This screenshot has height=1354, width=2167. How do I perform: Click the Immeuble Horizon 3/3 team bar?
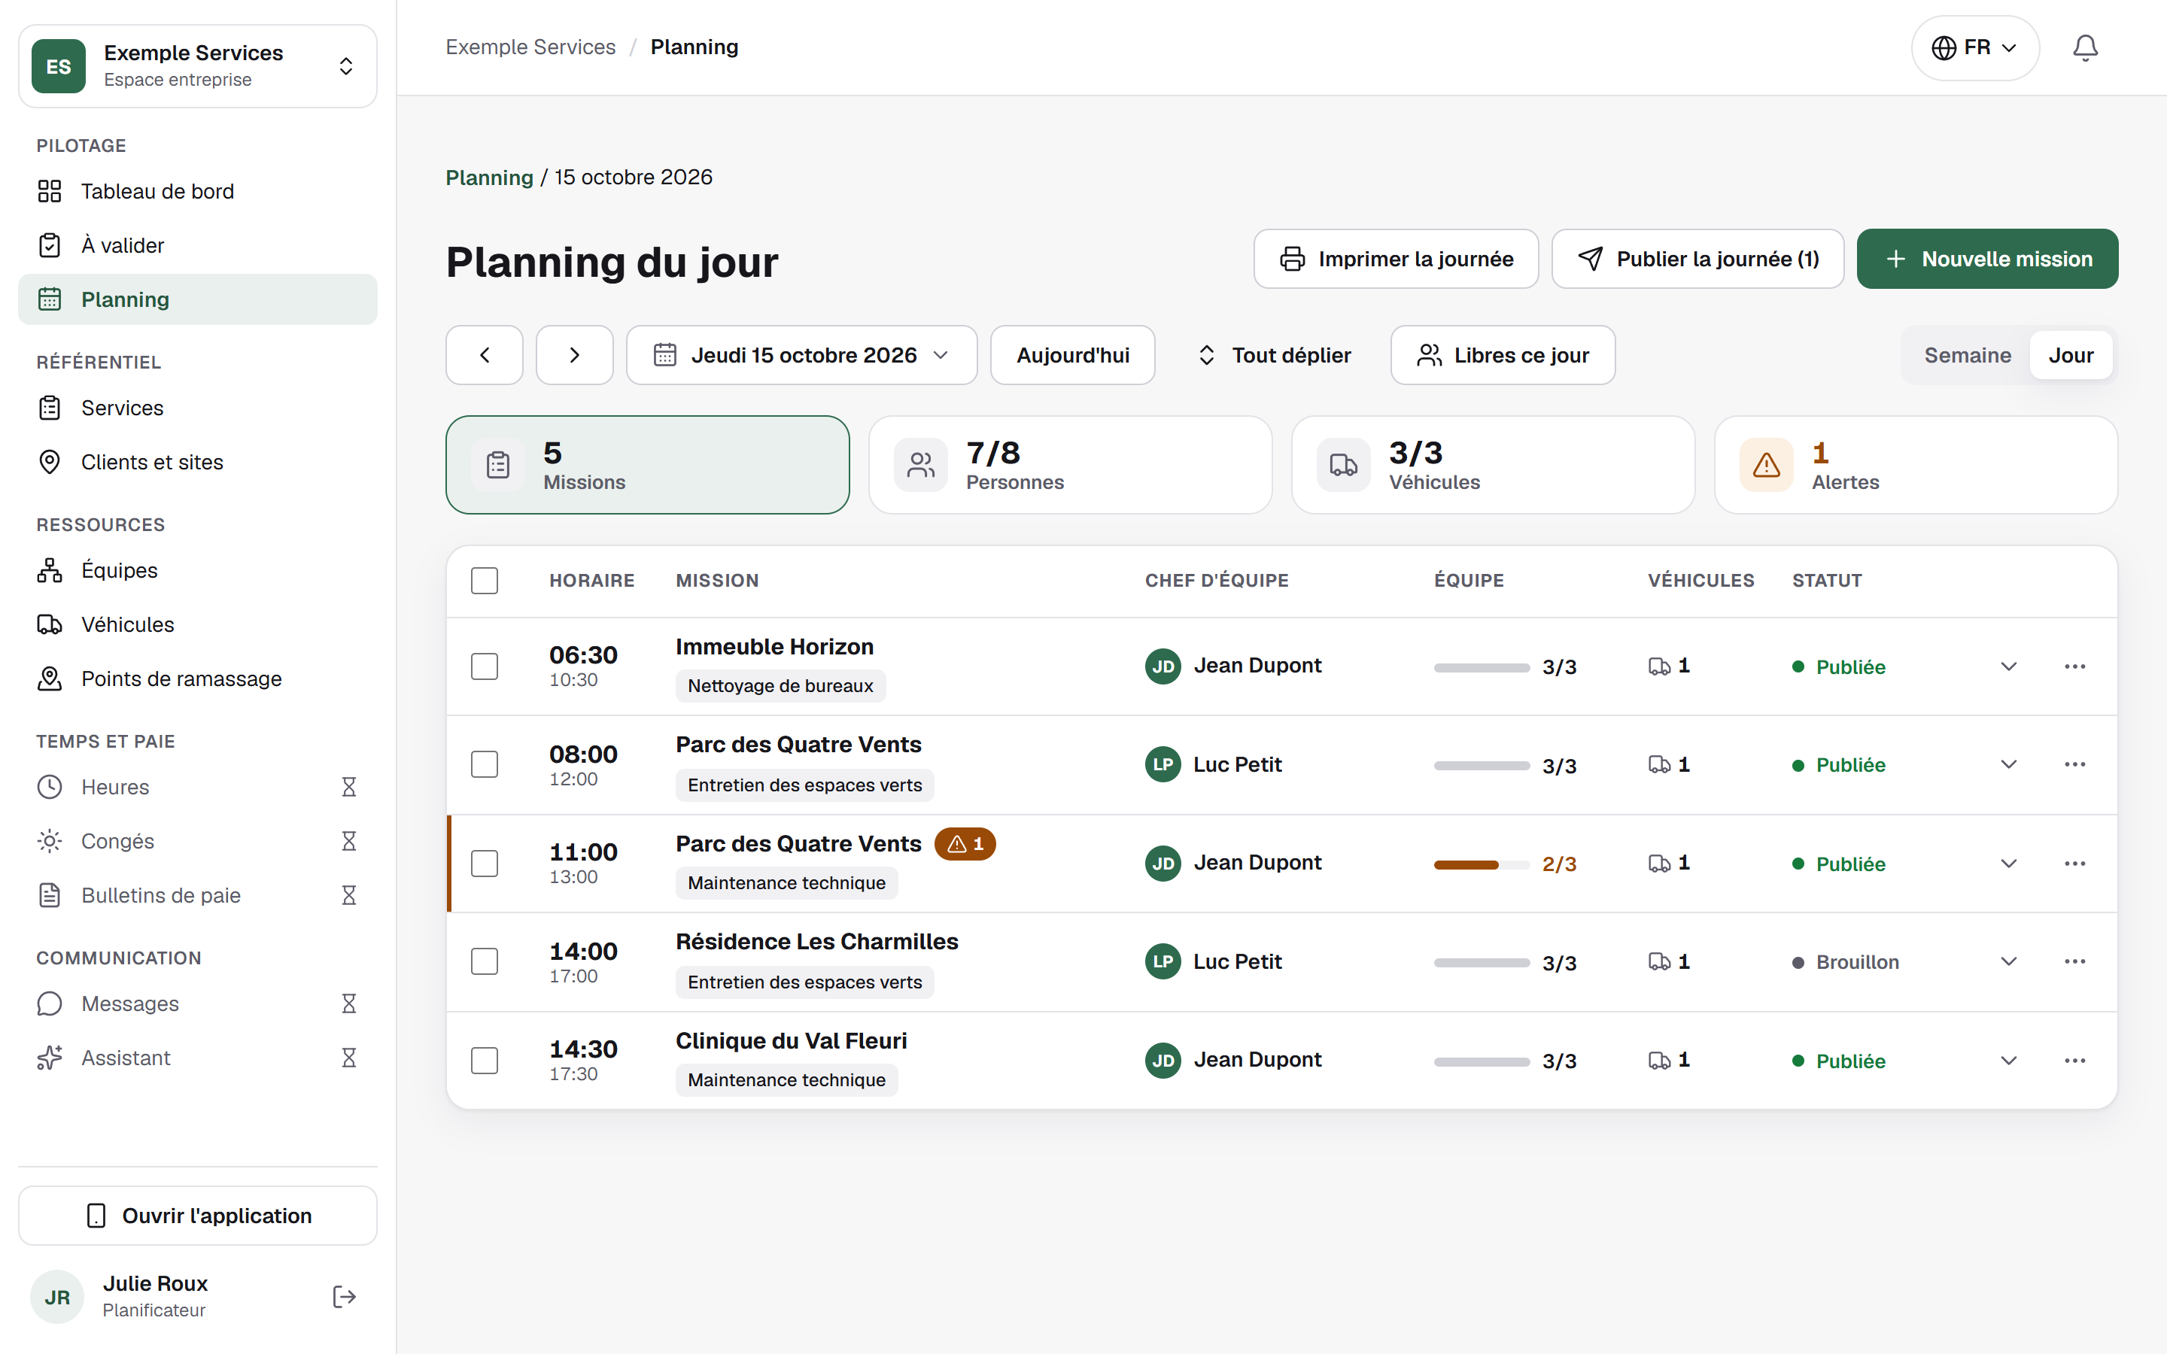click(x=1482, y=668)
